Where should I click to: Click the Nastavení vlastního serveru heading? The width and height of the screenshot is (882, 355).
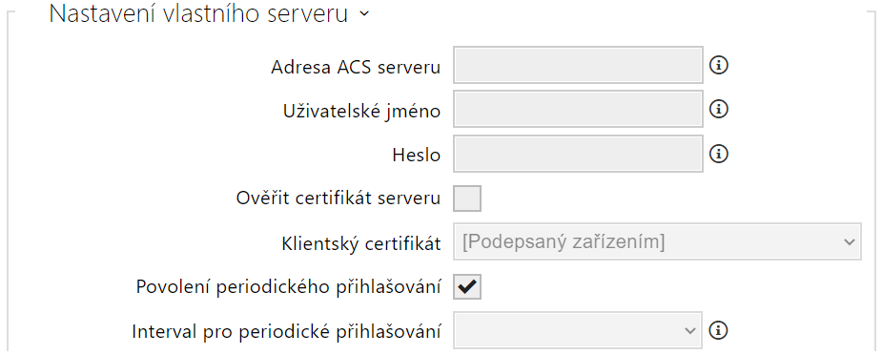[198, 14]
